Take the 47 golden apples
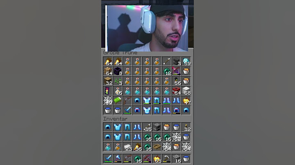This screenshot has width=295, height=165. (x=186, y=100)
